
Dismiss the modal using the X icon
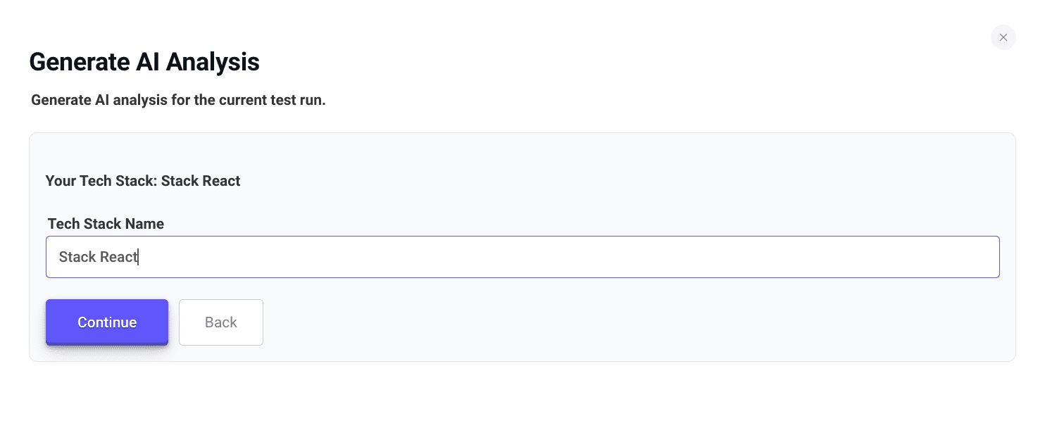coord(1003,37)
